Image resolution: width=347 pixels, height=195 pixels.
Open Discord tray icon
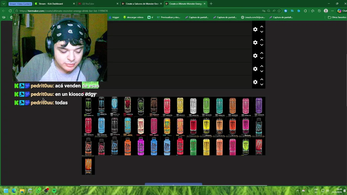point(303,191)
